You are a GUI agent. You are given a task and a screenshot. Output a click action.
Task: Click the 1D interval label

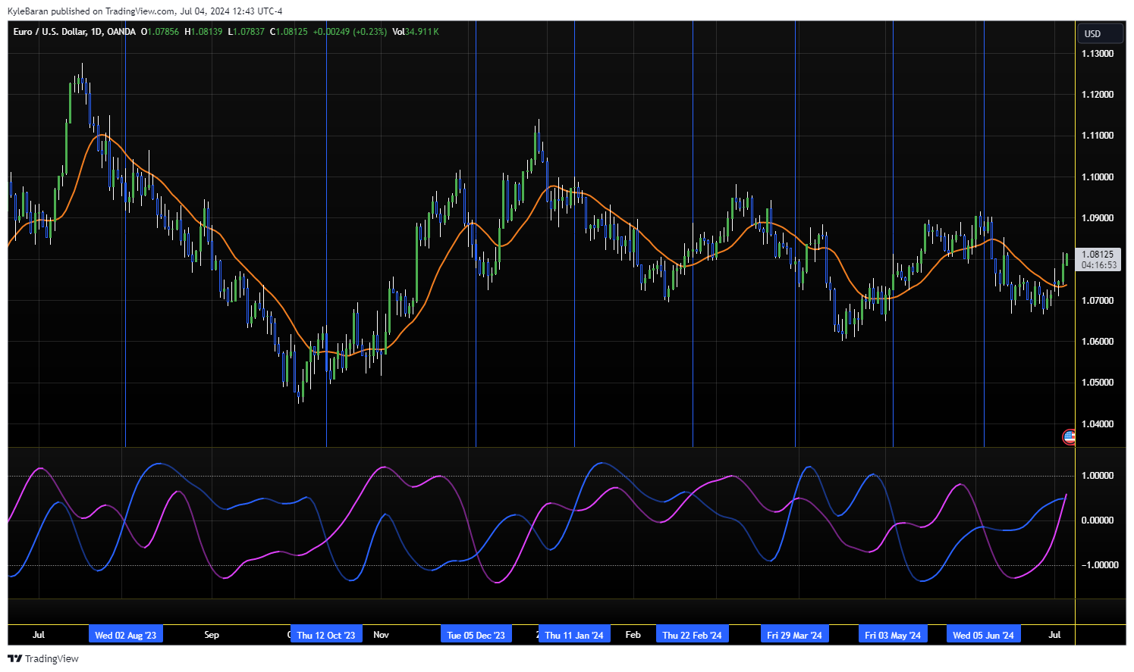tap(96, 32)
